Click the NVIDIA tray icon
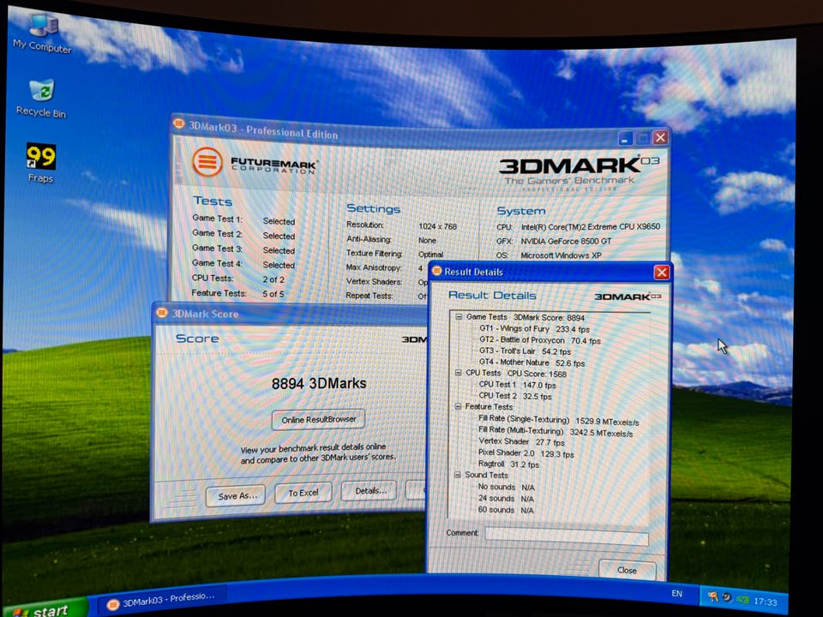 coord(742,599)
